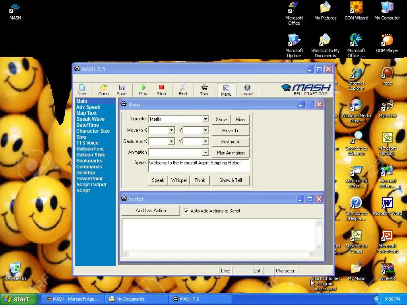Click the Play Animation button
Image resolution: width=407 pixels, height=305 pixels.
coord(231,153)
